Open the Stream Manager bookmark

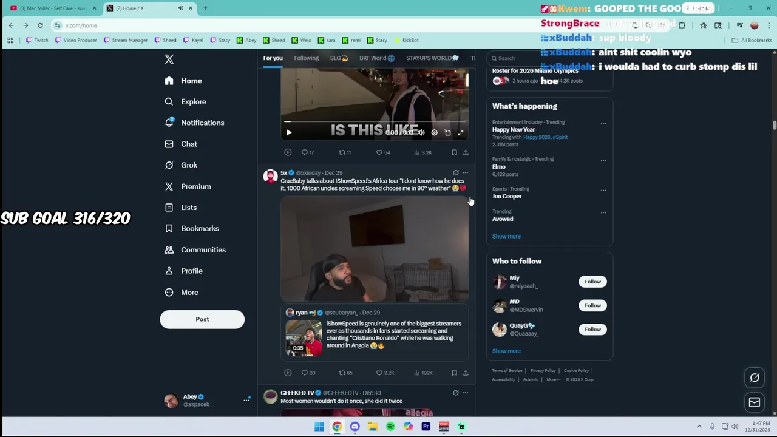coord(125,40)
